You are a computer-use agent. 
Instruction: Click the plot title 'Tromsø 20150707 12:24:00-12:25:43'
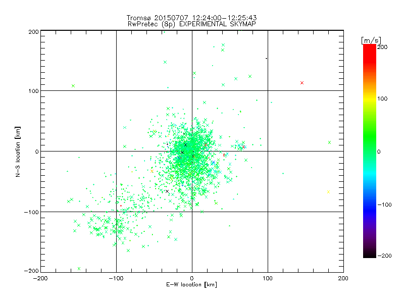(x=191, y=18)
